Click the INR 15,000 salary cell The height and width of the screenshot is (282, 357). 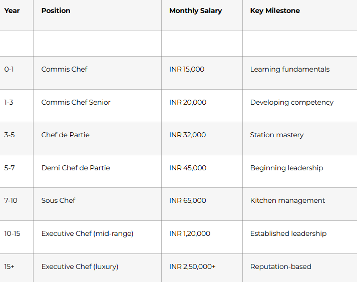pyautogui.click(x=187, y=69)
